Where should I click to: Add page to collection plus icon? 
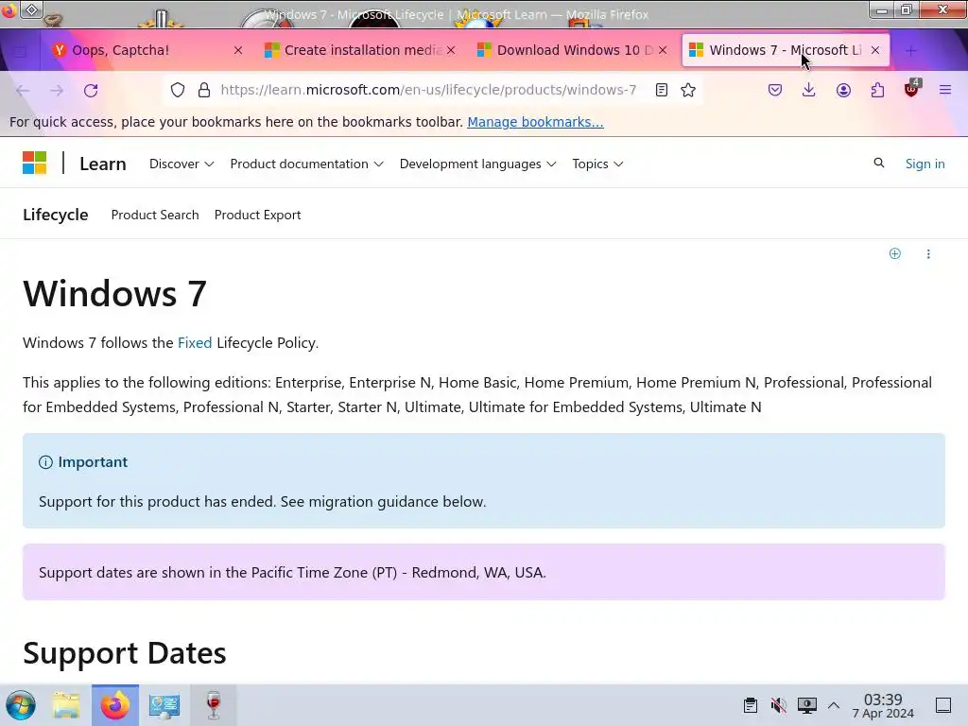tap(894, 253)
